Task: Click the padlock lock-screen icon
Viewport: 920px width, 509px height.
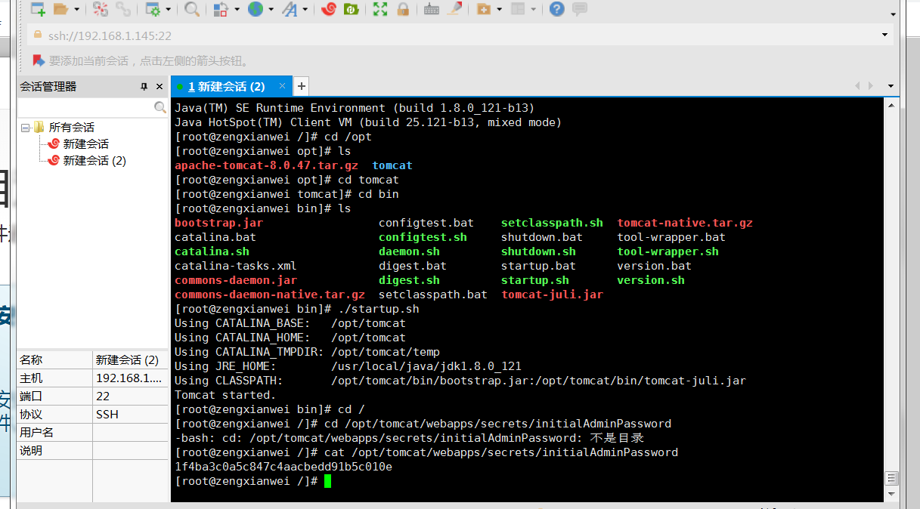Action: [403, 9]
